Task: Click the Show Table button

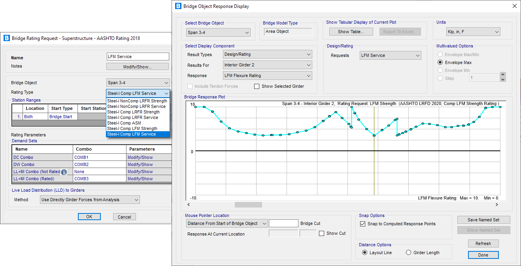Action: [x=351, y=32]
